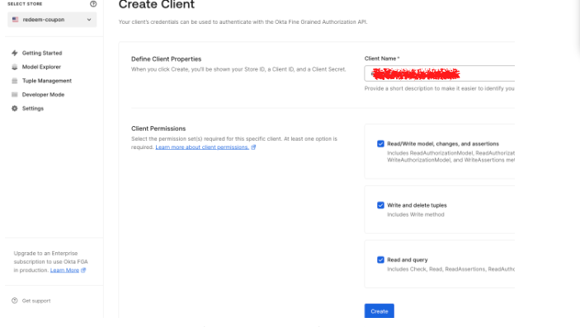Click the Get support question icon
Screen dimensions: 580x327
click(14, 301)
